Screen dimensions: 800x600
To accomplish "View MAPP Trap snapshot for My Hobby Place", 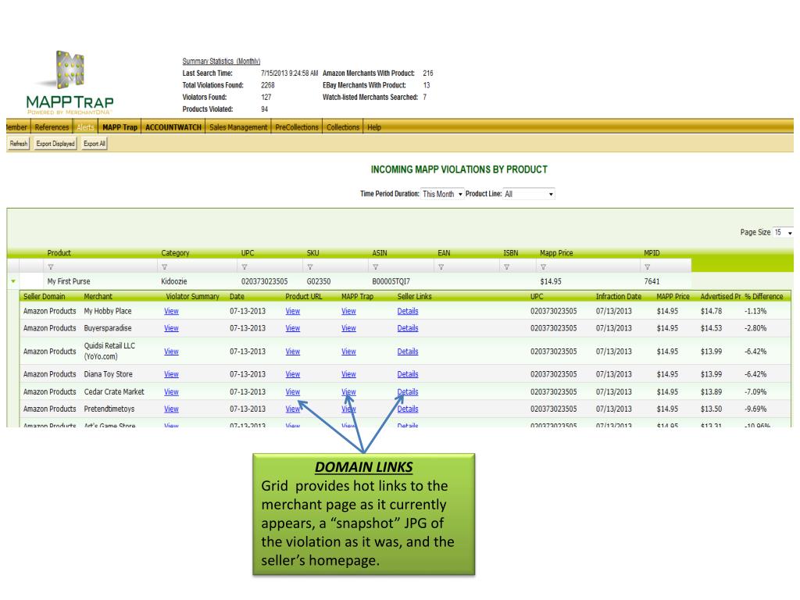I will click(348, 311).
